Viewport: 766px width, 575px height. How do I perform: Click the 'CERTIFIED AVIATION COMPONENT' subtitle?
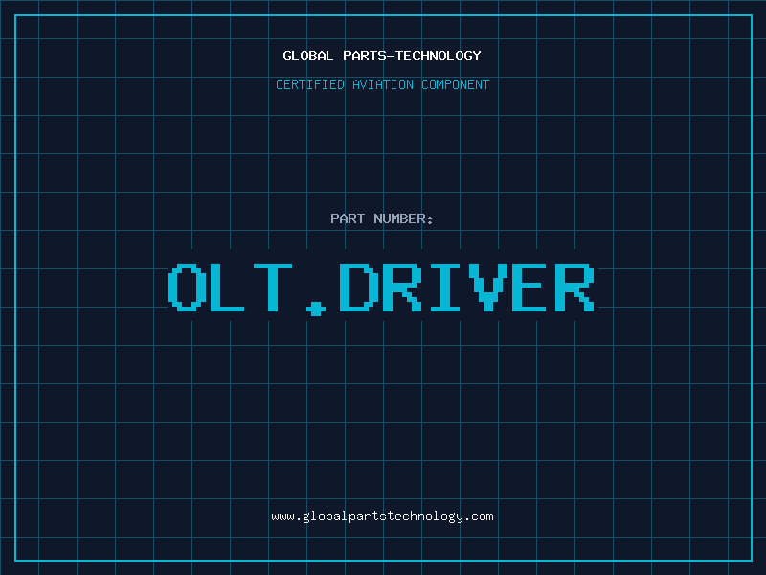pos(382,84)
